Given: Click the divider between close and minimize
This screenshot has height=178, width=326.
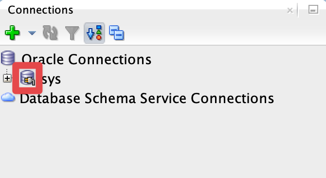Looking at the screenshot, I should pos(298,10).
